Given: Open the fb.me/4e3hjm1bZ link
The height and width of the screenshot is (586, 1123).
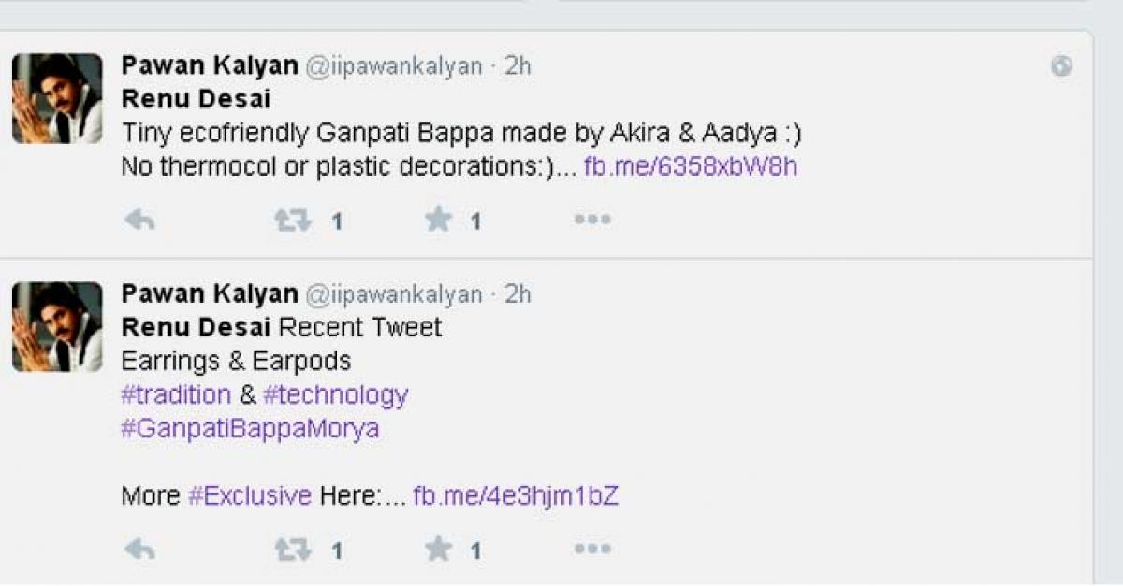Looking at the screenshot, I should tap(516, 496).
